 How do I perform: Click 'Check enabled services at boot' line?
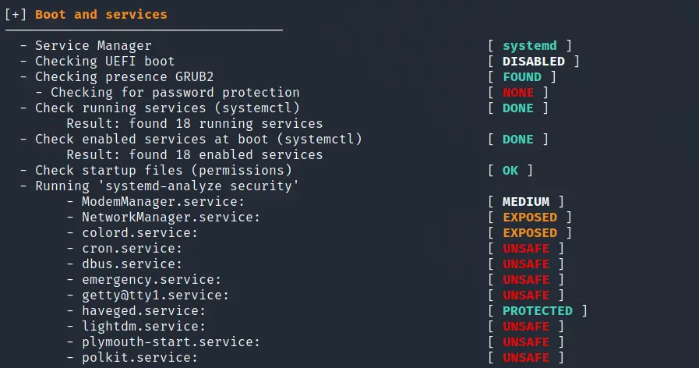pyautogui.click(x=199, y=140)
